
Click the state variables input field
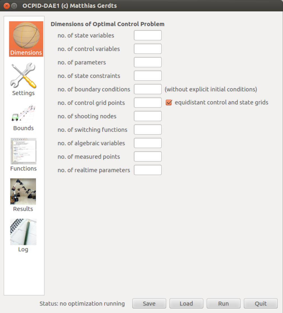tap(148, 35)
